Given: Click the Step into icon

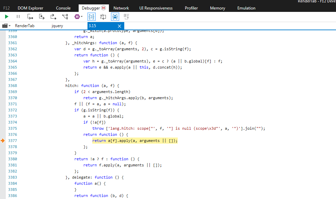Looking at the screenshot, I should click(30, 17).
